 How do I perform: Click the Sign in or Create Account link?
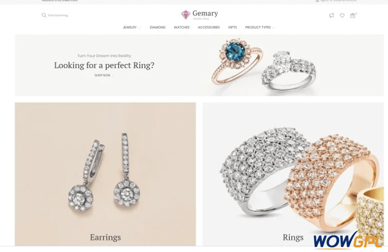click(x=339, y=1)
